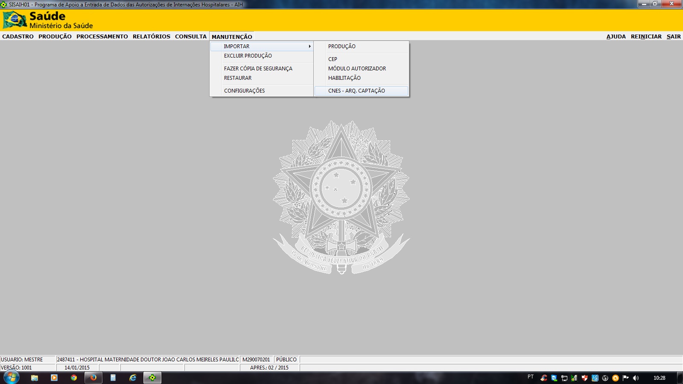The image size is (683, 384).
Task: Select CNES - ARQ. CAPTAÇÃO import option
Action: click(356, 91)
